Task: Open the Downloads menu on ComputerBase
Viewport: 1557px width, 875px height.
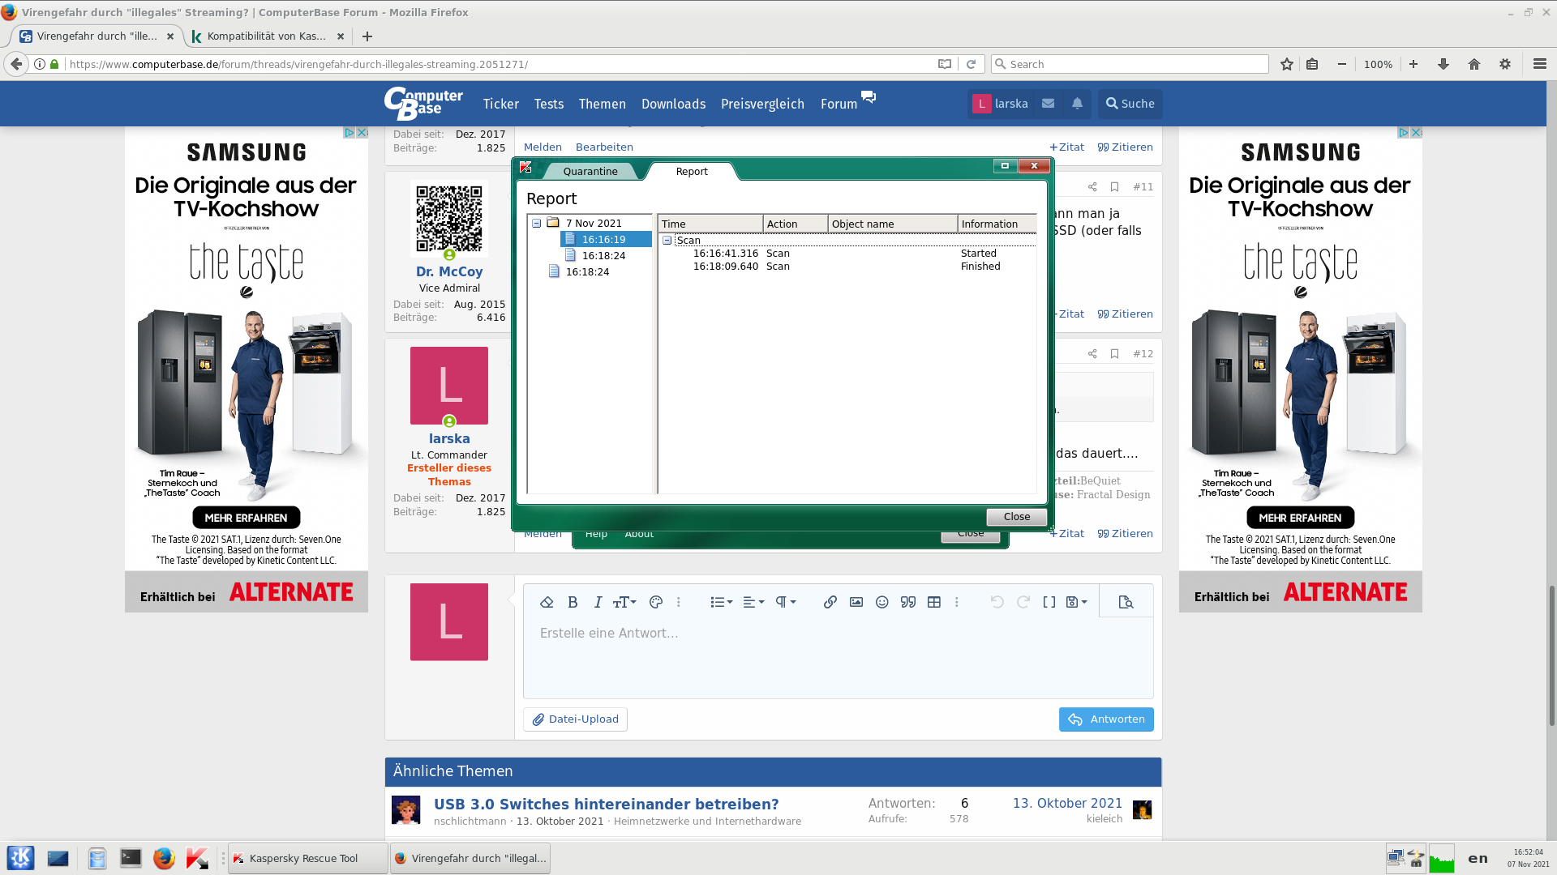Action: click(x=673, y=104)
